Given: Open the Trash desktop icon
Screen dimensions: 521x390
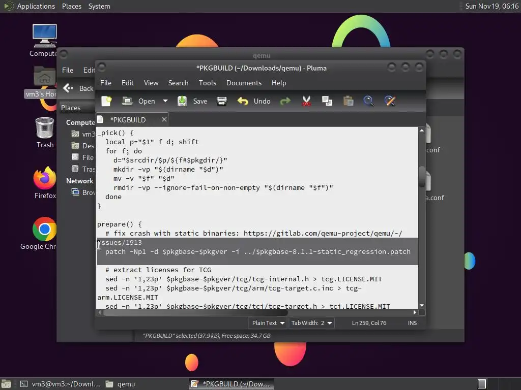Looking at the screenshot, I should coord(45,133).
